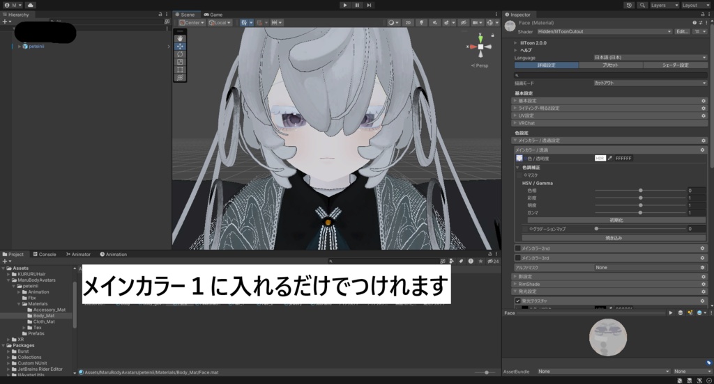
Task: Expand the RimShade section
Action: pyautogui.click(x=610, y=284)
